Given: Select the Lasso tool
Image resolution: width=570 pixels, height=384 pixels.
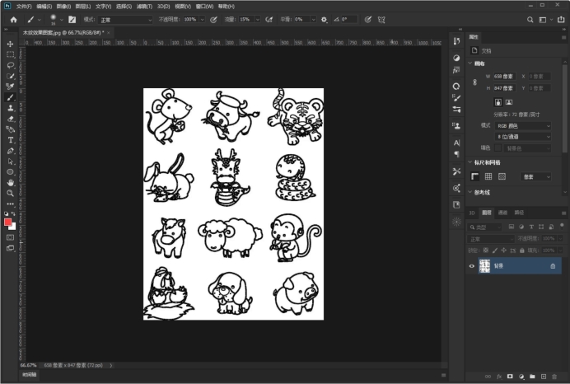Looking at the screenshot, I should point(10,65).
